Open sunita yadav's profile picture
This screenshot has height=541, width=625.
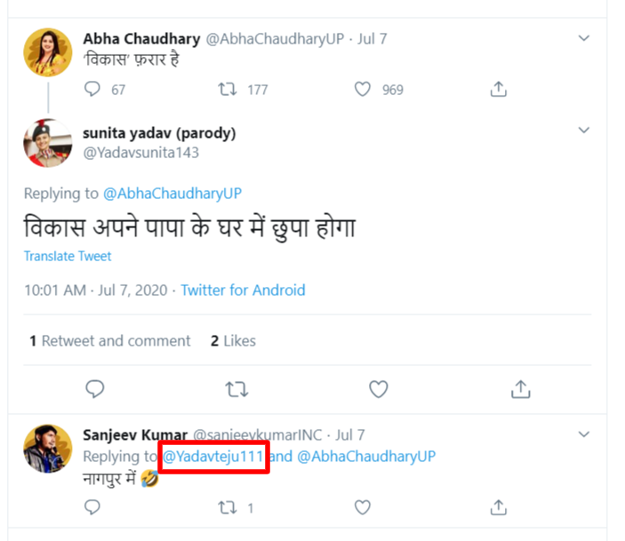[x=48, y=143]
